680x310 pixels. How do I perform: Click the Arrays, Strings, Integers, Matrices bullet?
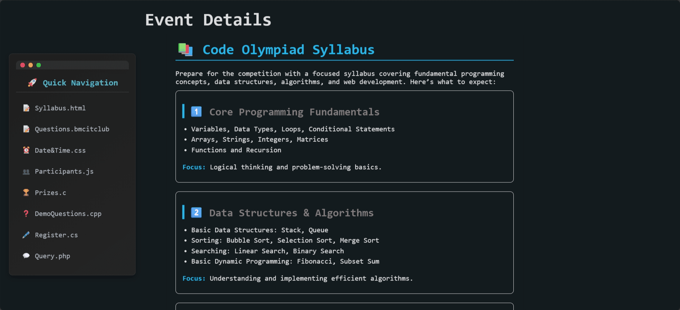(260, 139)
